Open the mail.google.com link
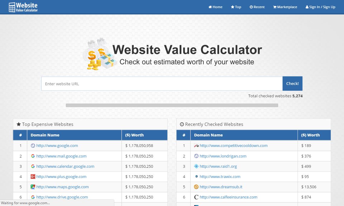Screen dimensions: 344x206 coord(61,156)
